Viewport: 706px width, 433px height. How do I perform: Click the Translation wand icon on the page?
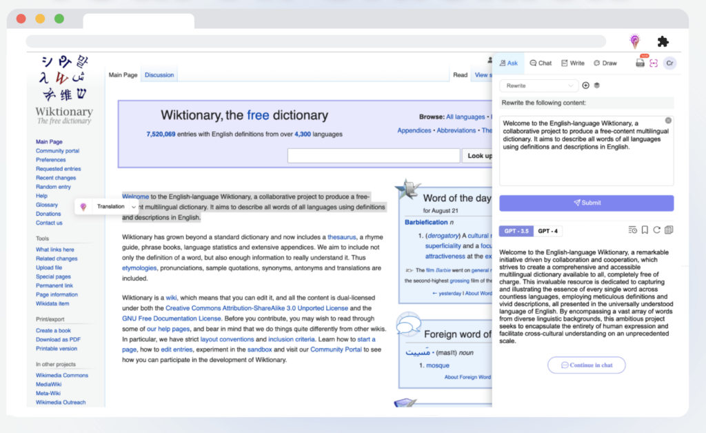84,205
